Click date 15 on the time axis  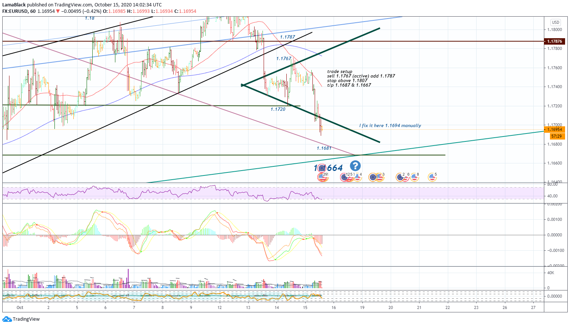pyautogui.click(x=305, y=307)
